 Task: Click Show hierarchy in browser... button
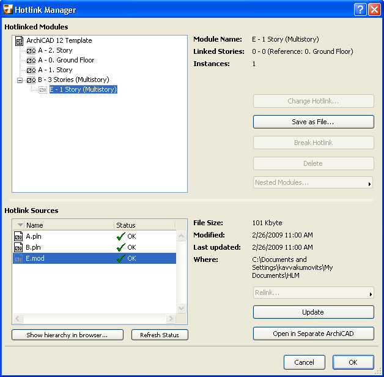[67, 335]
